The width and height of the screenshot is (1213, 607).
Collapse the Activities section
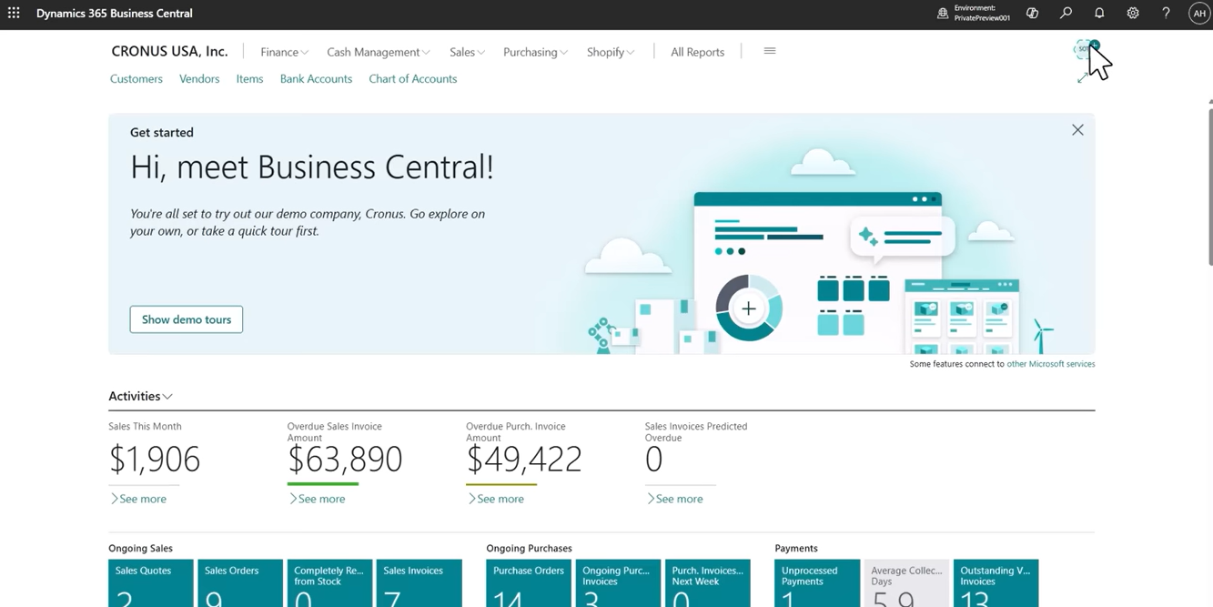pyautogui.click(x=140, y=396)
